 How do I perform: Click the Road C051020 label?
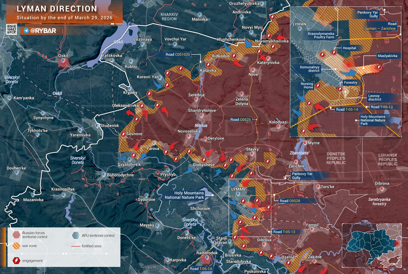(x=177, y=55)
